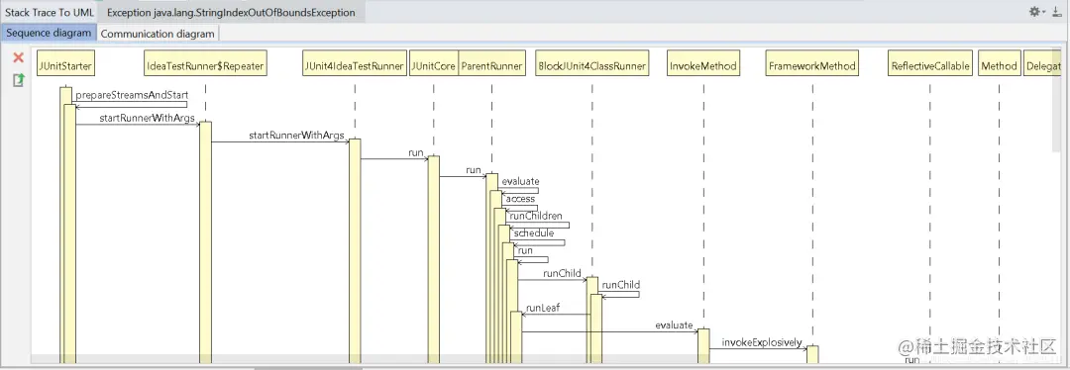
Task: Click startRunnerWithArgs label from JUnitStarter
Action: pos(147,118)
